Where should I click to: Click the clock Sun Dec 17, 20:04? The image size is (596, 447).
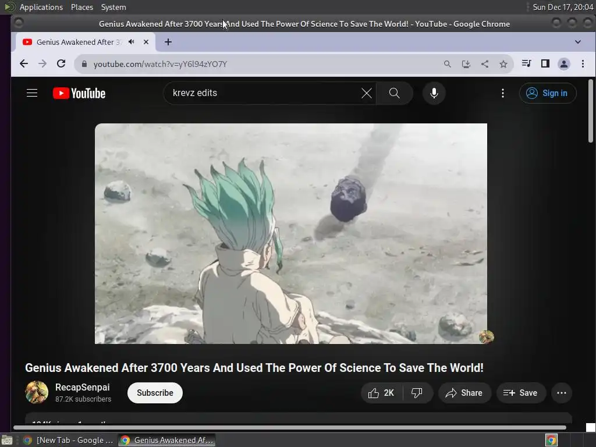tap(563, 7)
